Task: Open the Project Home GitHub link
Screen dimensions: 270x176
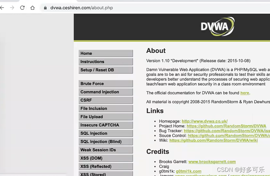Action: coord(226,126)
